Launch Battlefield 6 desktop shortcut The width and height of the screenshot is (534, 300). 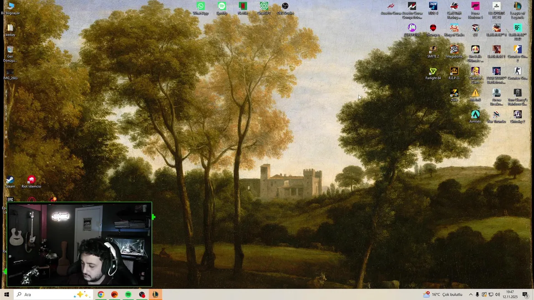click(x=496, y=30)
